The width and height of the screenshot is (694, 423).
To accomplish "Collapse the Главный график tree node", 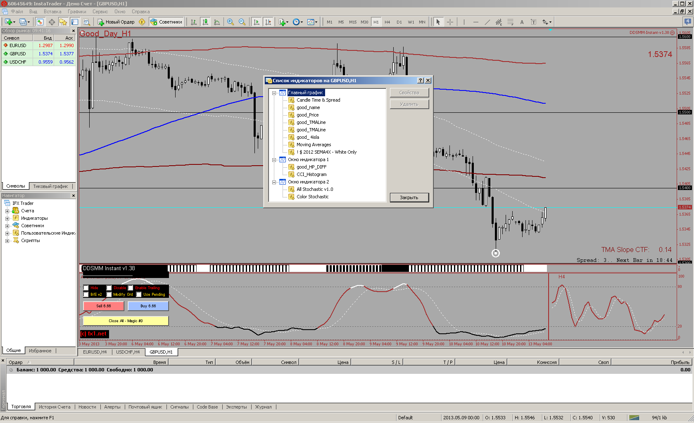I will [274, 93].
